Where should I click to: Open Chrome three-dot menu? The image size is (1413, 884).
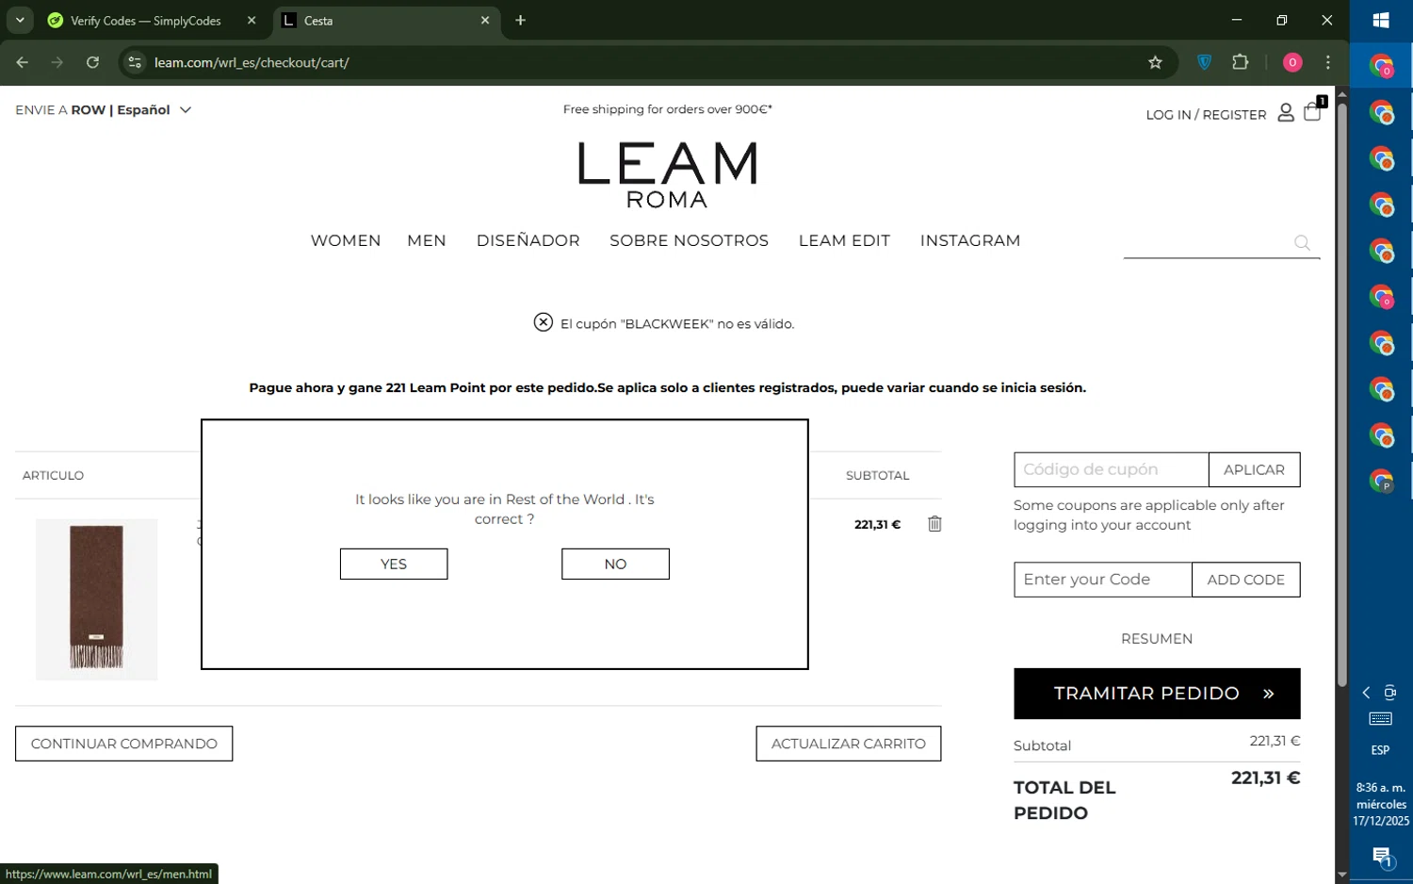(1328, 62)
